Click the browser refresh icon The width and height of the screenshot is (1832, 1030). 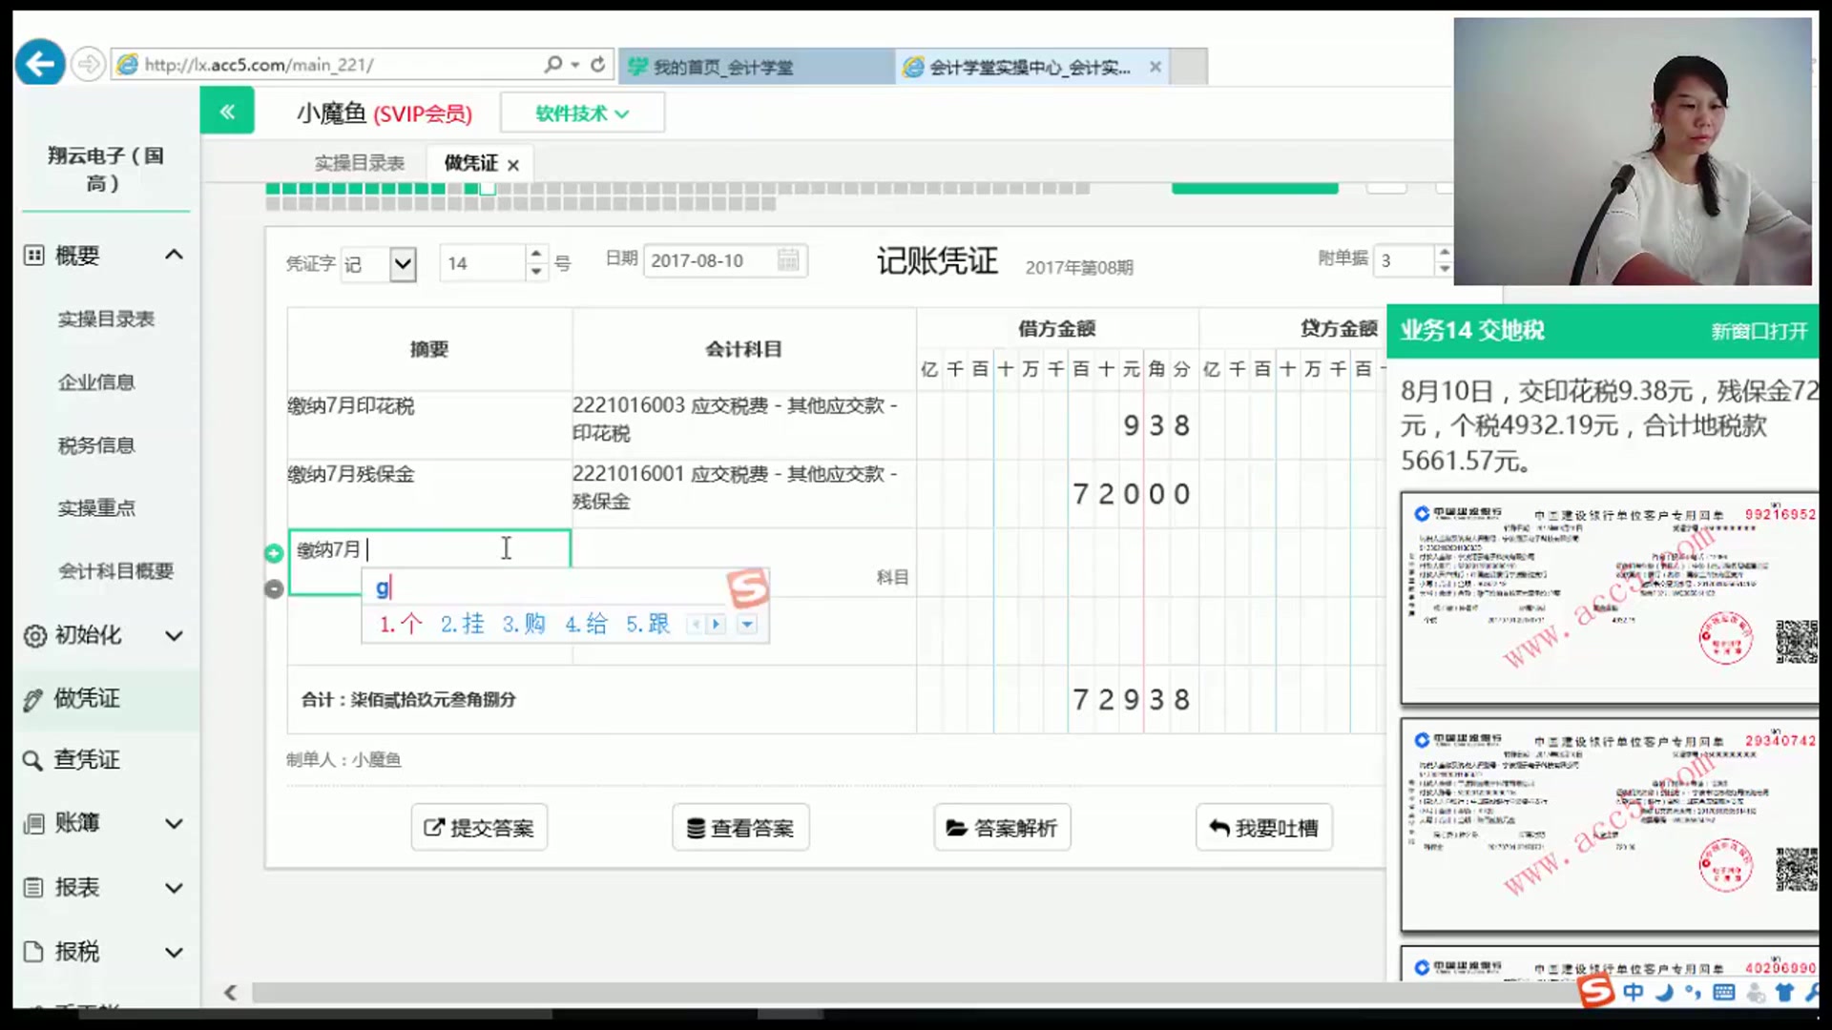(598, 65)
